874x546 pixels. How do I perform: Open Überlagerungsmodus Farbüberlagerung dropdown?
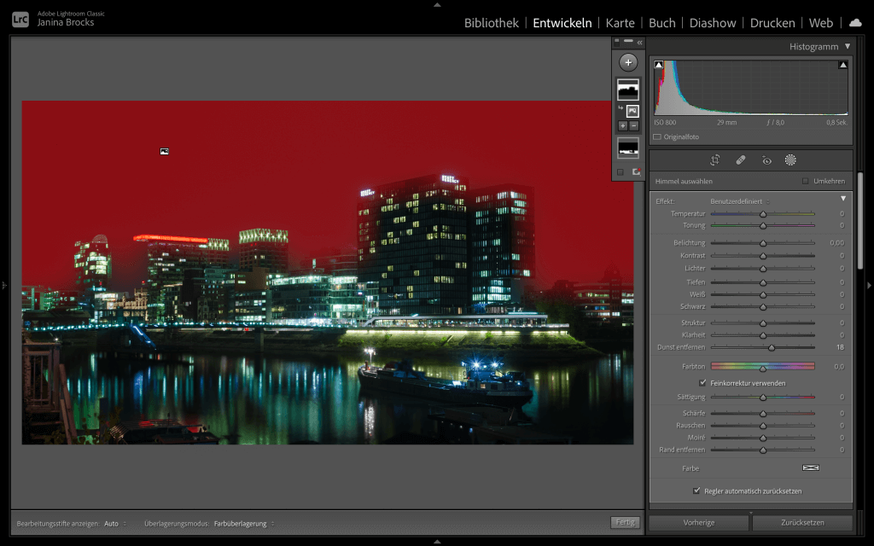click(243, 524)
